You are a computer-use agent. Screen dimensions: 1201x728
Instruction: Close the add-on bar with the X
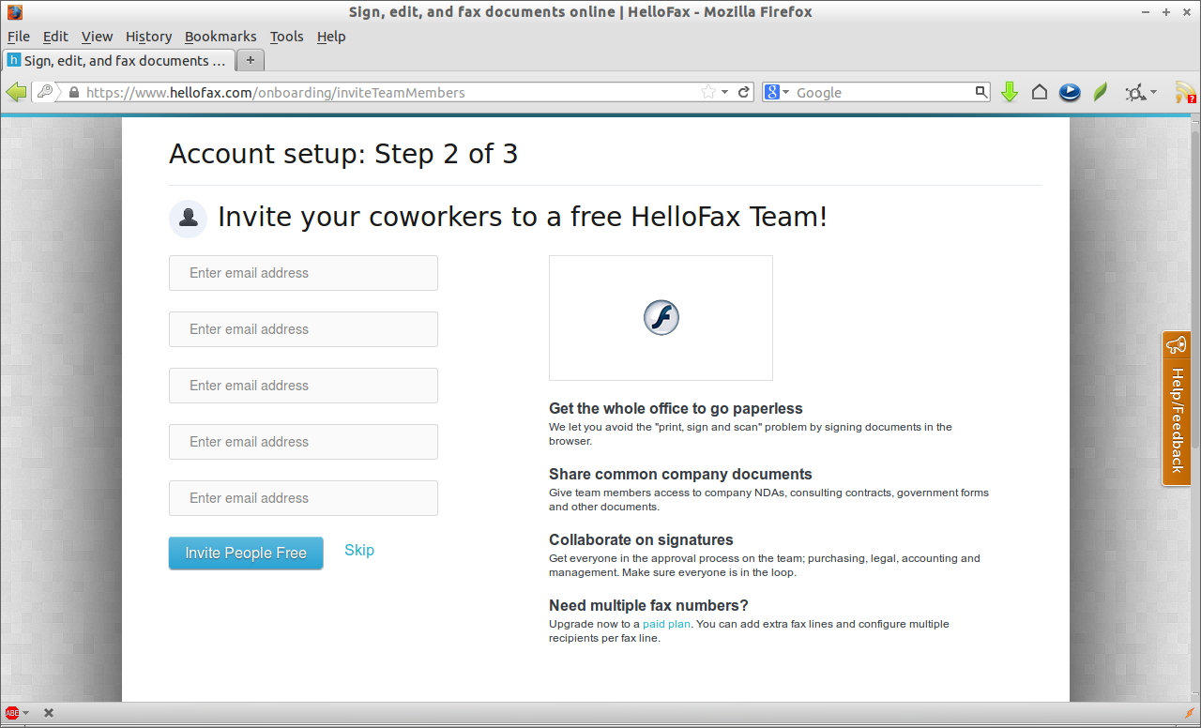coord(49,713)
